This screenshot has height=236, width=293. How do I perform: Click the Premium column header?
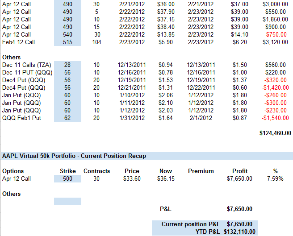[x=201, y=171]
